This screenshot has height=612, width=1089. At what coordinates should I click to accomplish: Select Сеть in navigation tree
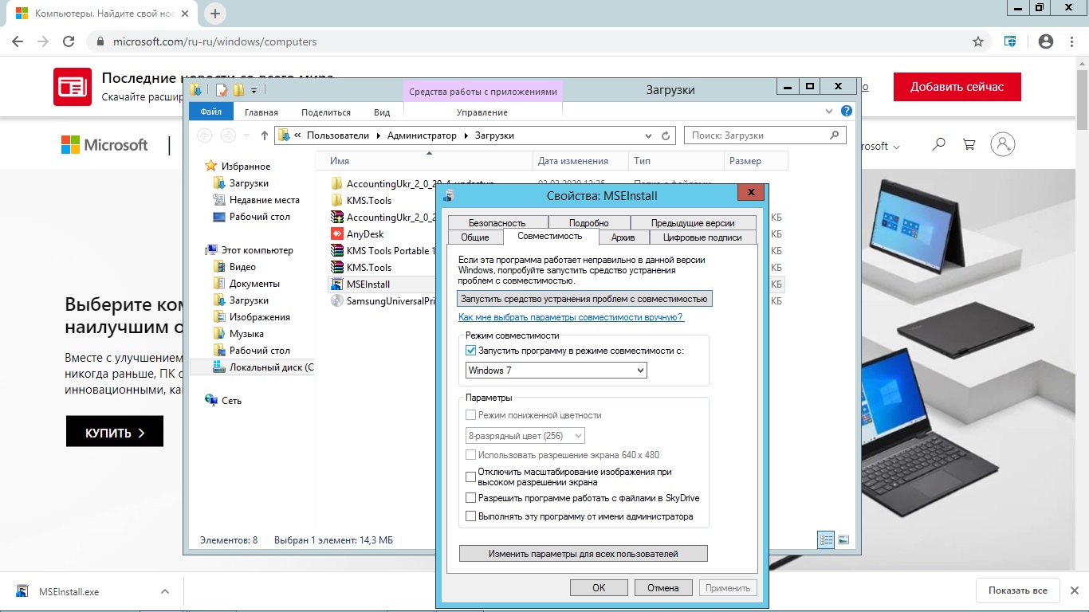point(223,401)
